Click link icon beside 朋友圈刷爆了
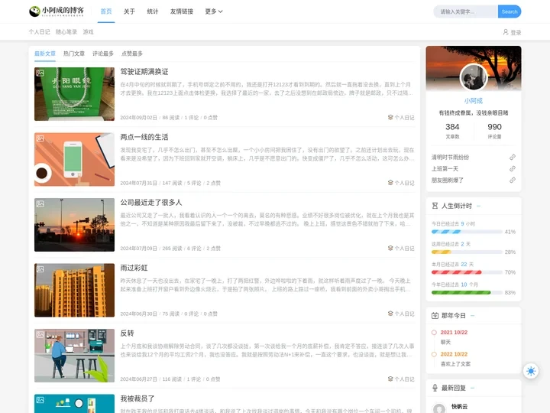This screenshot has height=413, width=550. pyautogui.click(x=513, y=180)
